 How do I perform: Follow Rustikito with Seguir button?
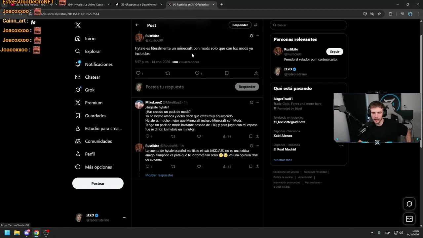(335, 52)
